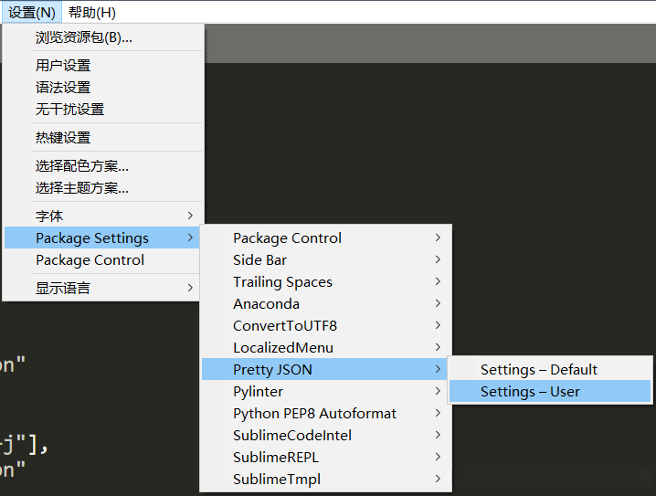Select 选择主题方案... option
This screenshot has height=496, width=656.
[x=82, y=188]
